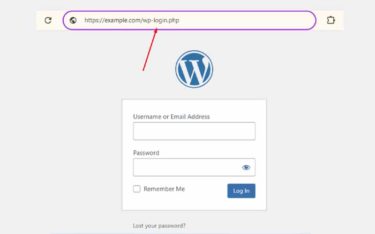Image resolution: width=375 pixels, height=234 pixels.
Task: Enable the Remember Me checkbox
Action: click(137, 189)
